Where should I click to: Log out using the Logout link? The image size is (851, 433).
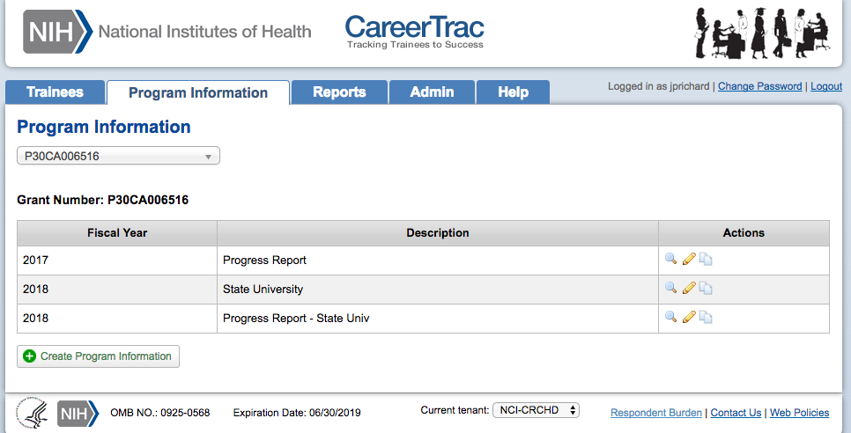[826, 86]
